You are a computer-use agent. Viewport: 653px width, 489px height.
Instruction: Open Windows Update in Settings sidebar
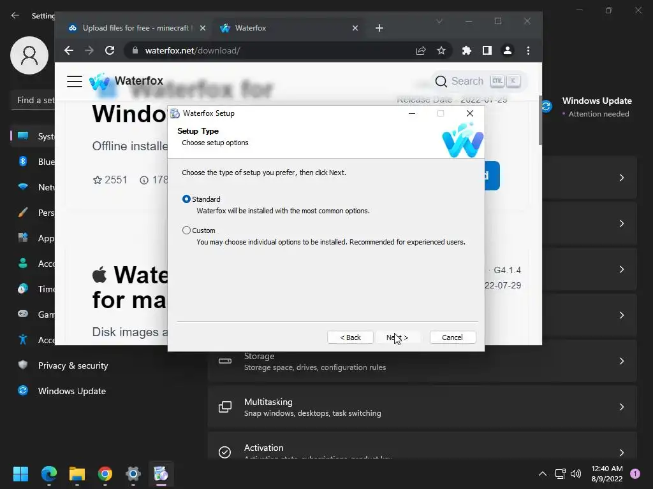pos(62,391)
